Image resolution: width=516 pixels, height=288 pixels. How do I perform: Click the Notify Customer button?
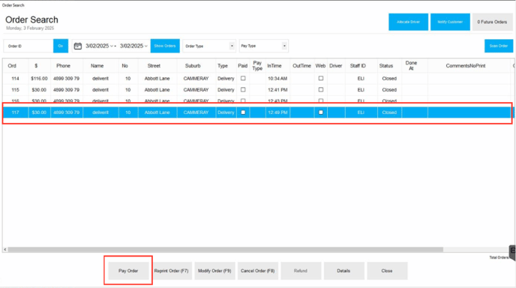(x=450, y=22)
